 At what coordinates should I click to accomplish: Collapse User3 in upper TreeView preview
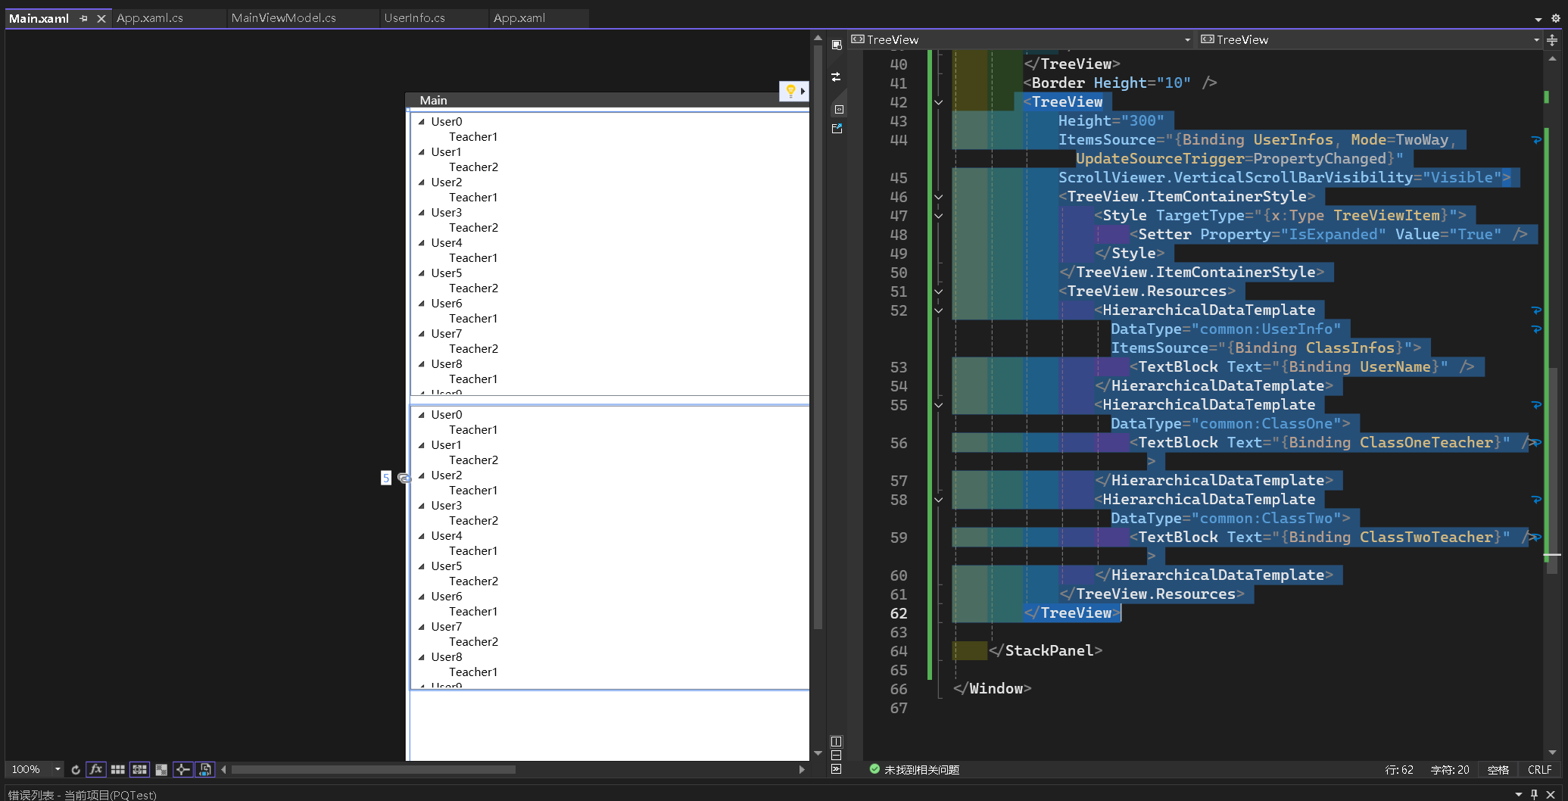tap(422, 212)
